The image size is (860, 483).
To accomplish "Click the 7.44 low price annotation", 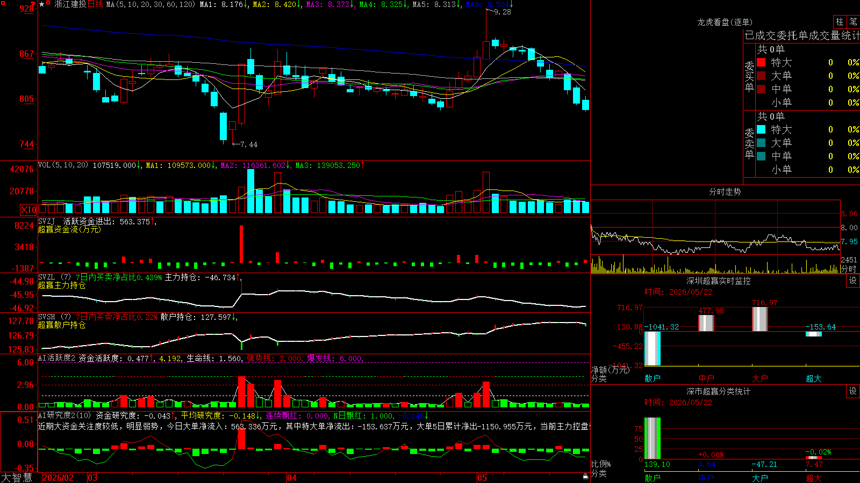I will (248, 144).
